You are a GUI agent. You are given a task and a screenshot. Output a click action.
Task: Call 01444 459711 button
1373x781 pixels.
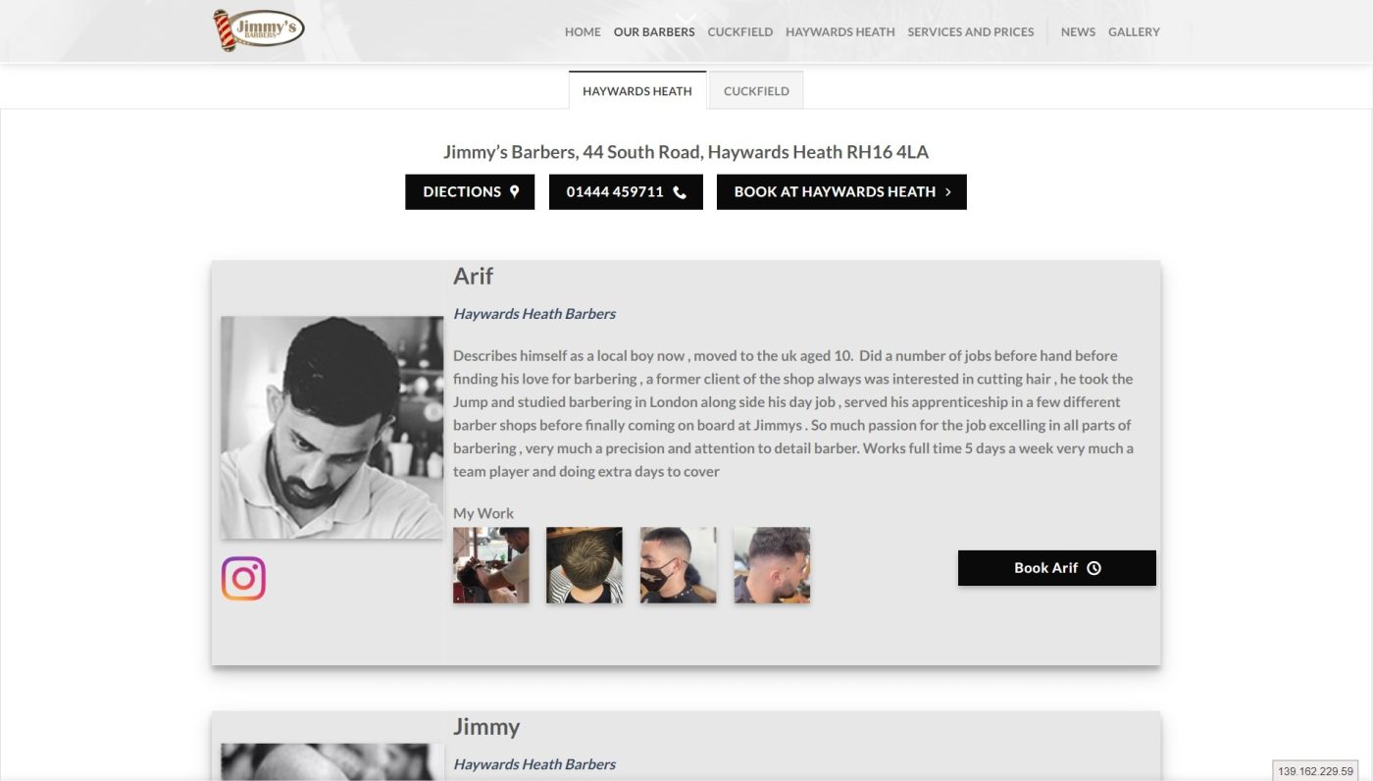[x=626, y=192]
